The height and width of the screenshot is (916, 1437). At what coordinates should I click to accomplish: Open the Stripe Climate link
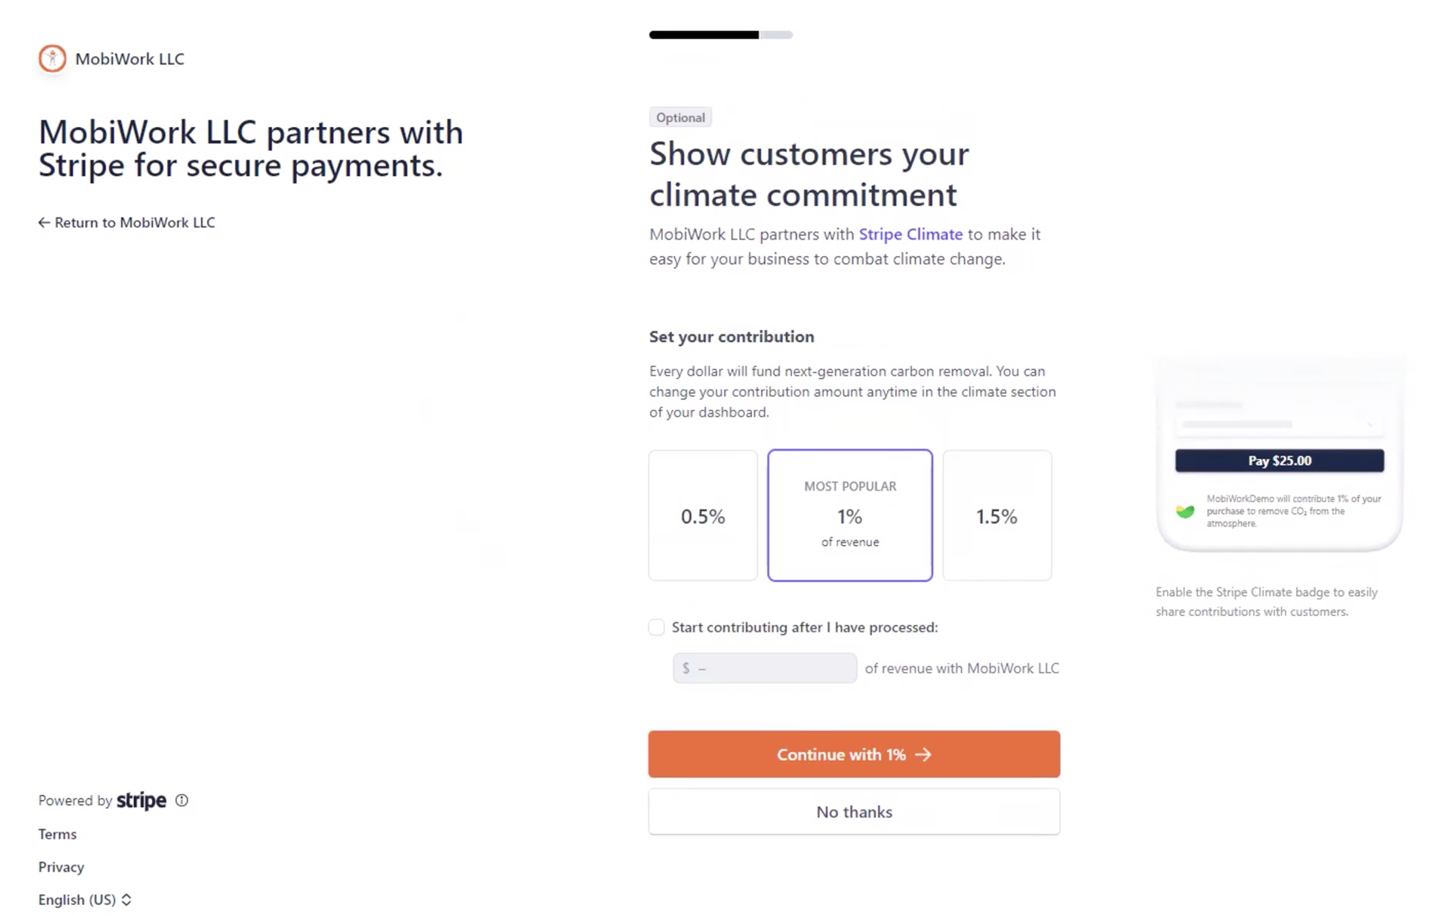tap(910, 235)
